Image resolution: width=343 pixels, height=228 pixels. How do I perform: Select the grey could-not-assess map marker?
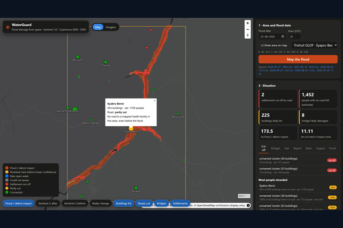click(x=130, y=41)
